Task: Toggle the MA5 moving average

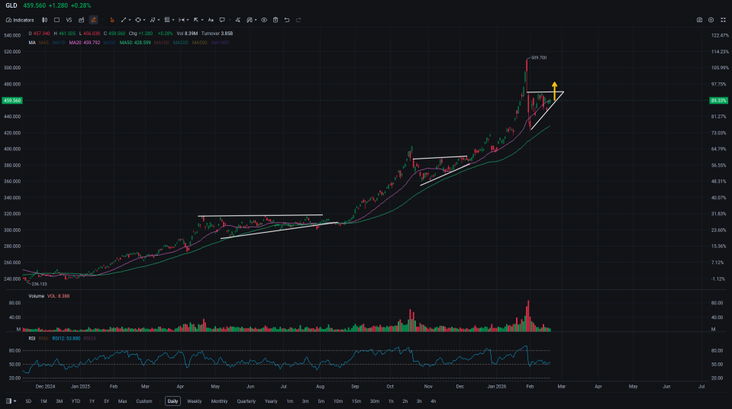Action: click(44, 43)
